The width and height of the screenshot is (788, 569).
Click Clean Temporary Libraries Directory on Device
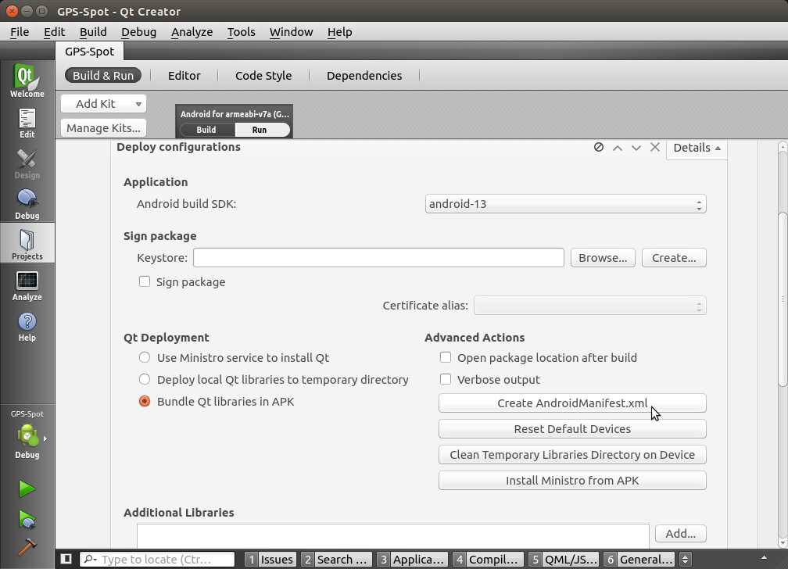click(572, 454)
